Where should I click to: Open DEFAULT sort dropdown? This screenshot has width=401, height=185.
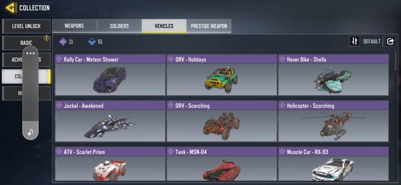[x=372, y=41]
